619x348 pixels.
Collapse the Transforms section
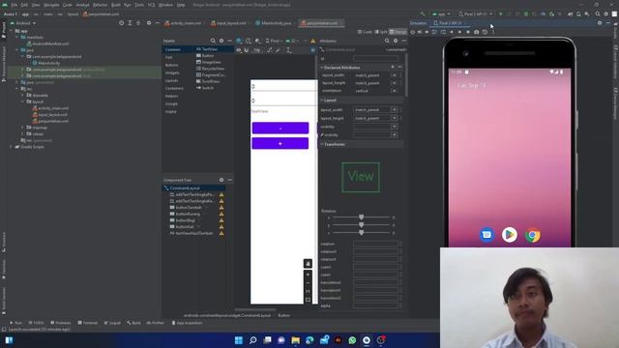click(x=322, y=144)
